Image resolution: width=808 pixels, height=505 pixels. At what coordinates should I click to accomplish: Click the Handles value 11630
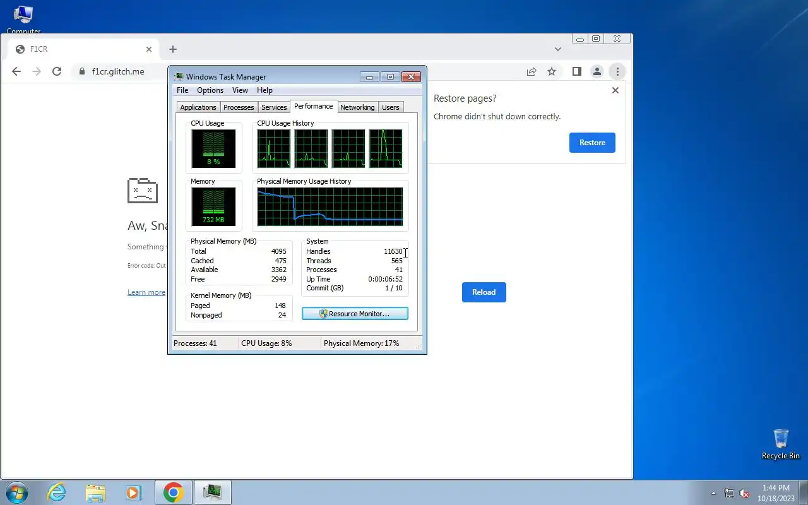coord(393,251)
